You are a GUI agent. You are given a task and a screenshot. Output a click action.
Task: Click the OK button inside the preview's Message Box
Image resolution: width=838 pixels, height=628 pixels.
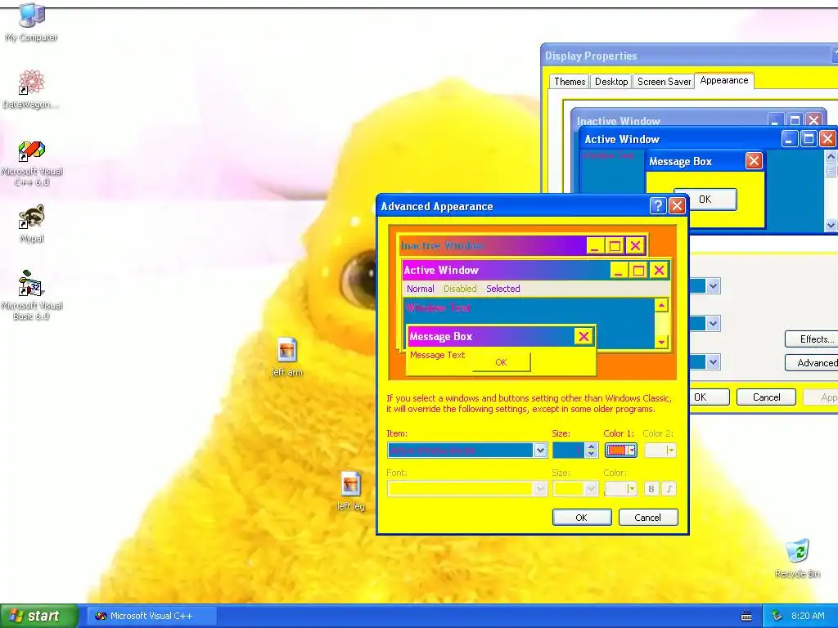[502, 362]
